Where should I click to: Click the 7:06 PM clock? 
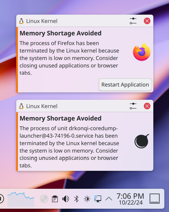click(130, 199)
